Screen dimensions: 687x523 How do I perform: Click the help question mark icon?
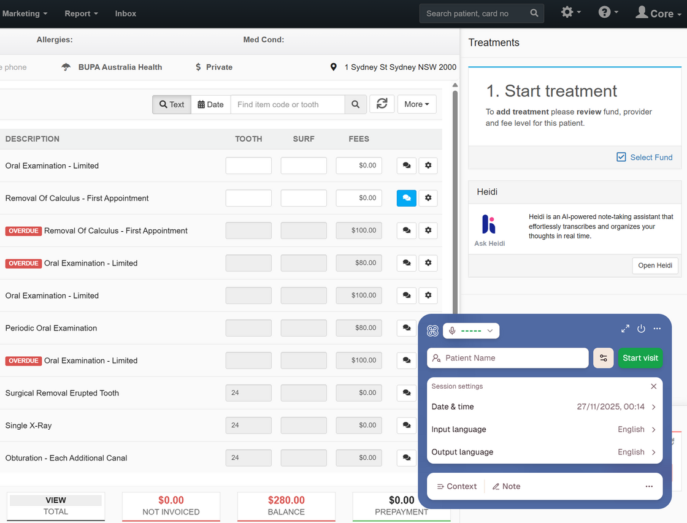[605, 12]
